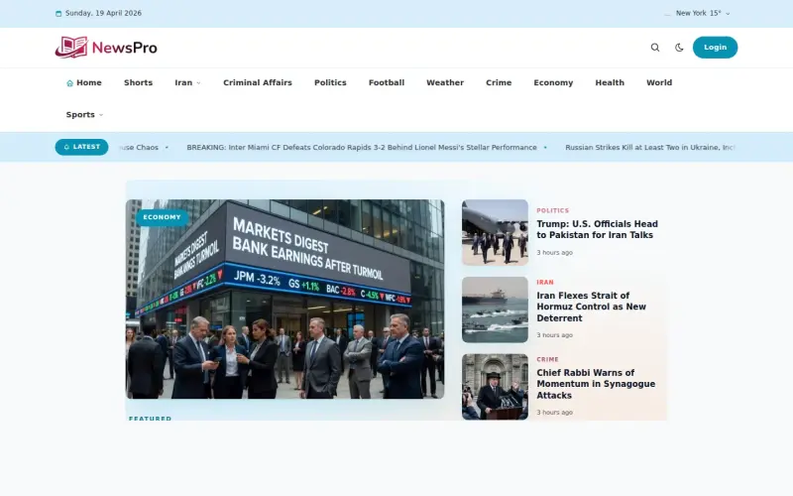Select the Economy nav item

point(553,82)
